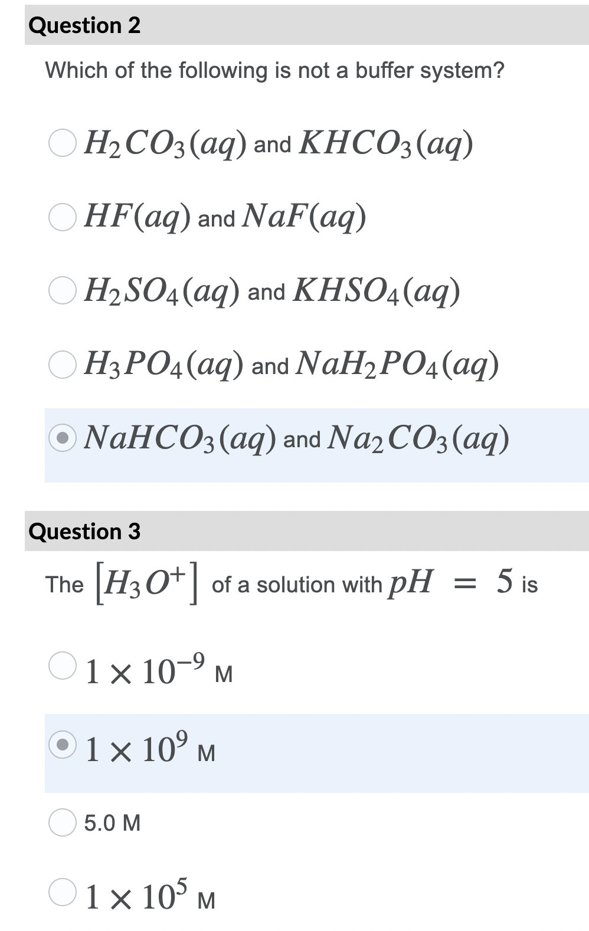Select the H₃PO₄ and NaH₂PO₄ answer option
The width and height of the screenshot is (589, 931).
click(x=63, y=365)
